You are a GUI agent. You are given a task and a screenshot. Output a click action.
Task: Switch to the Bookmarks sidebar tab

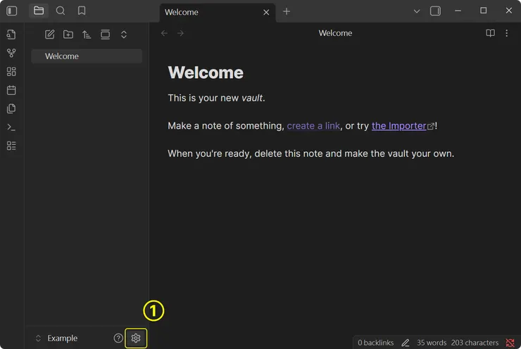(82, 11)
